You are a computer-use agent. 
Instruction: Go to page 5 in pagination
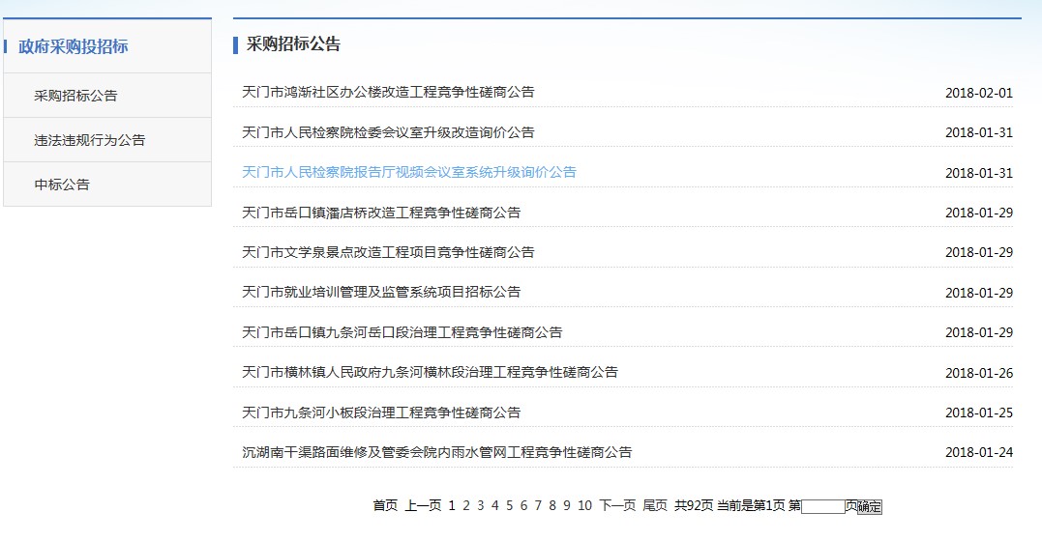coord(509,505)
